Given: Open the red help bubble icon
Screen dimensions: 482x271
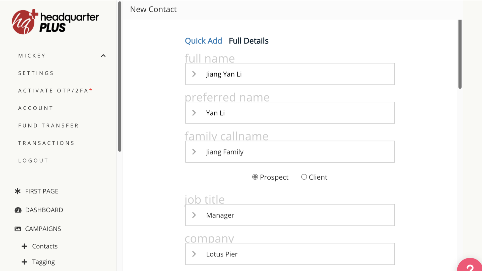Looking at the screenshot, I should 469,266.
